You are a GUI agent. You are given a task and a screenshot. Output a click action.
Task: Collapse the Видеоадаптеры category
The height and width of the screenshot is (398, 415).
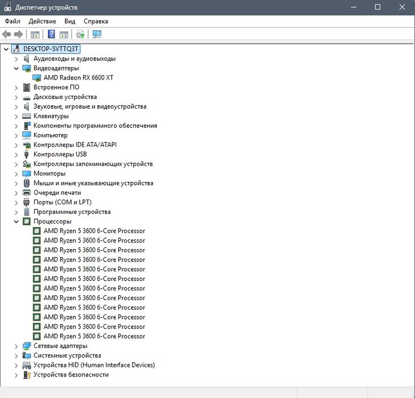coord(16,68)
